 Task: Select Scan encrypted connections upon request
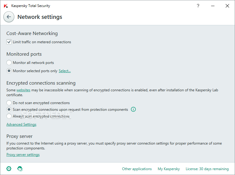(9, 109)
